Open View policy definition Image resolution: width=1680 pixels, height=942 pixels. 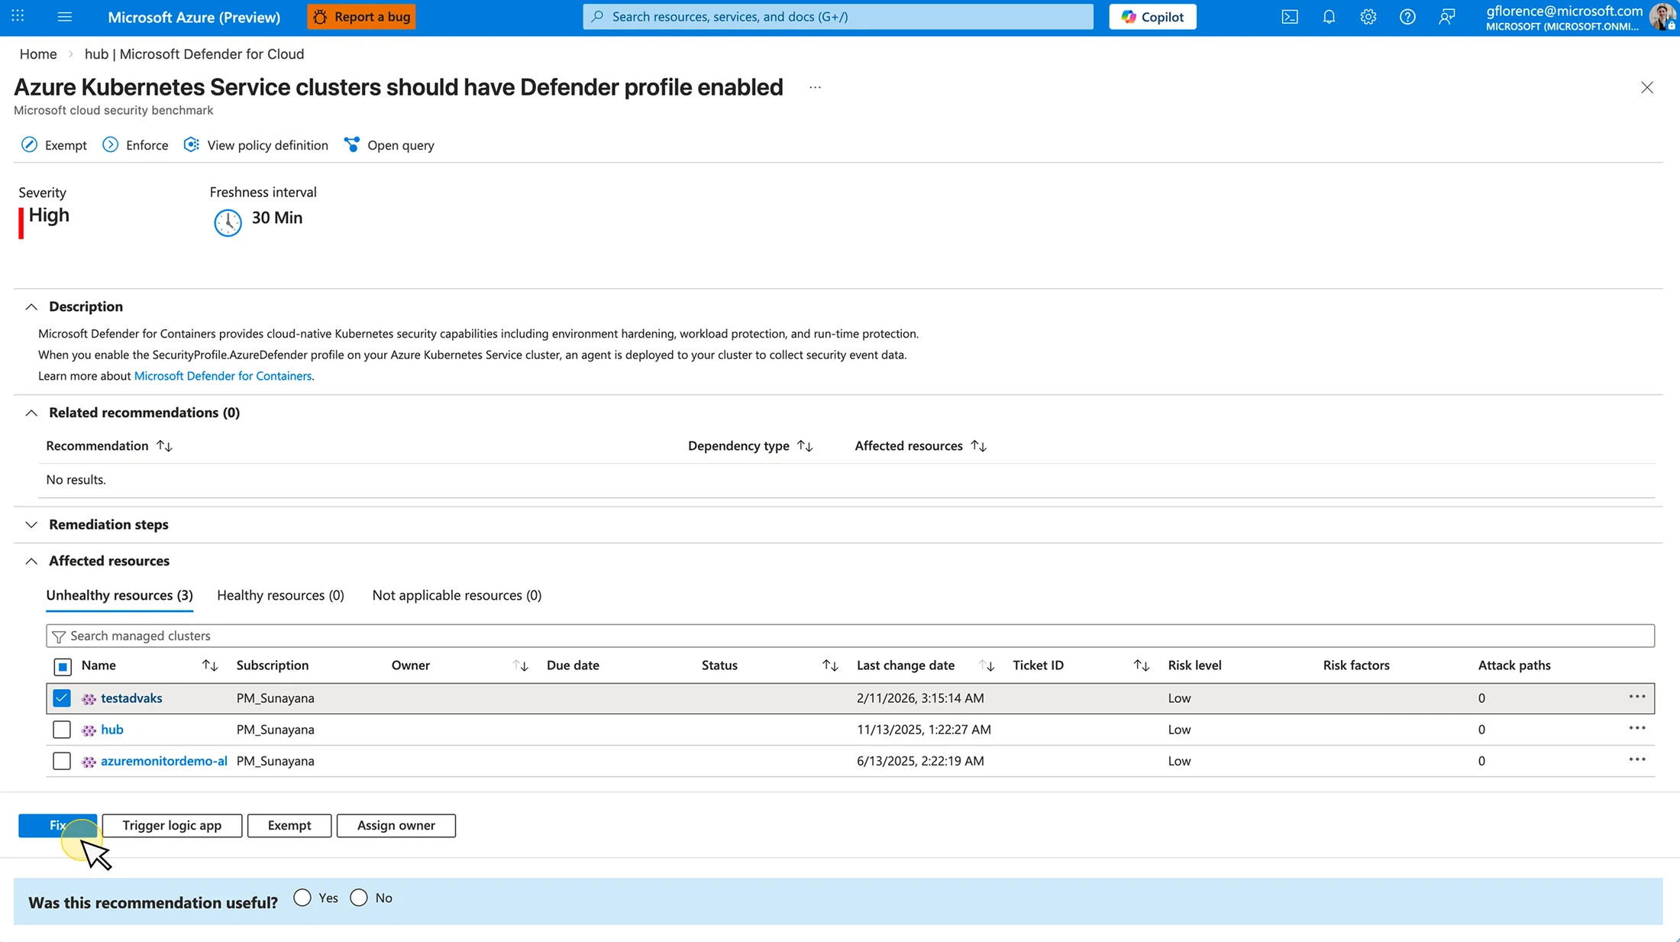click(x=256, y=145)
